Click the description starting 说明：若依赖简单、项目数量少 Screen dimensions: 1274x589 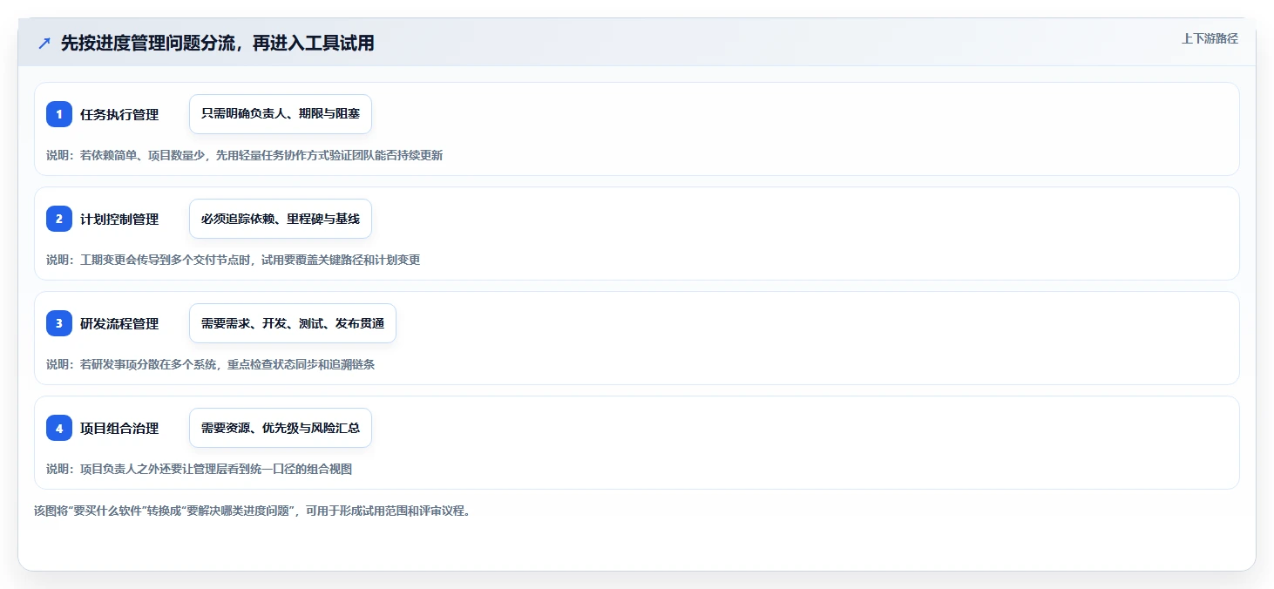click(x=245, y=155)
